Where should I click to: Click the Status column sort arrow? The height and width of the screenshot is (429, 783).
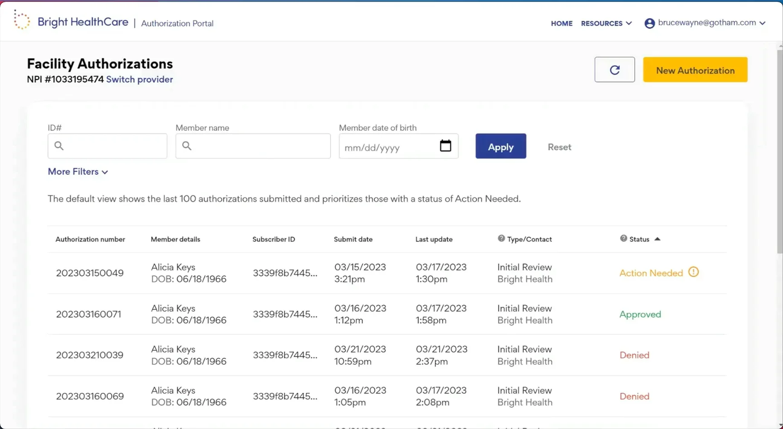pyautogui.click(x=657, y=239)
